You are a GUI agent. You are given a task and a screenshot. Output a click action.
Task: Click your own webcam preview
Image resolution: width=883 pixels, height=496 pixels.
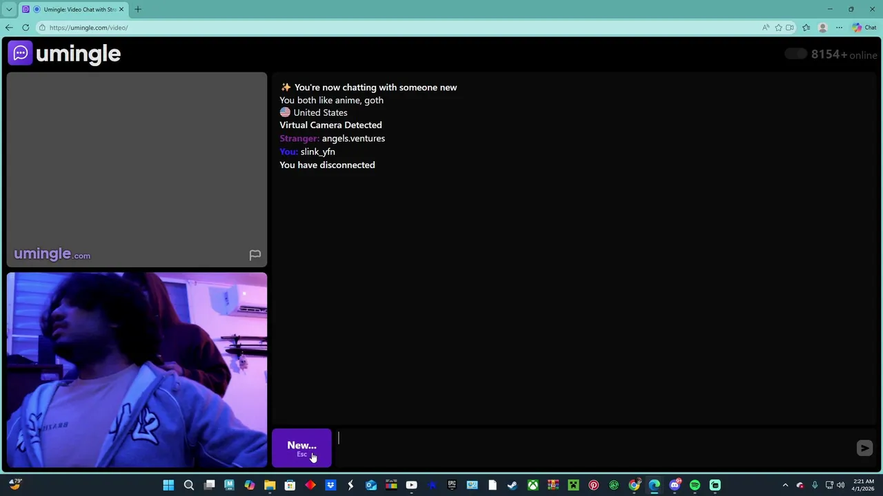click(x=137, y=370)
